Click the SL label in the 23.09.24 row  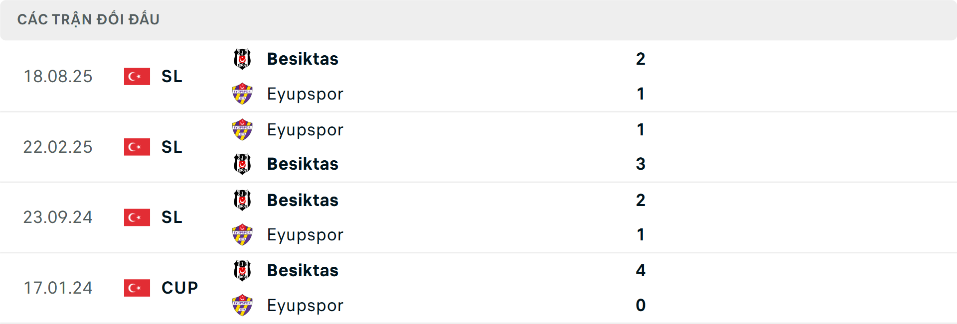tap(171, 217)
